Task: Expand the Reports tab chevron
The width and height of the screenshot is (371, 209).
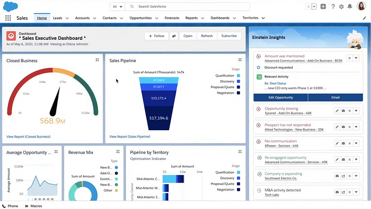Action: point(203,18)
